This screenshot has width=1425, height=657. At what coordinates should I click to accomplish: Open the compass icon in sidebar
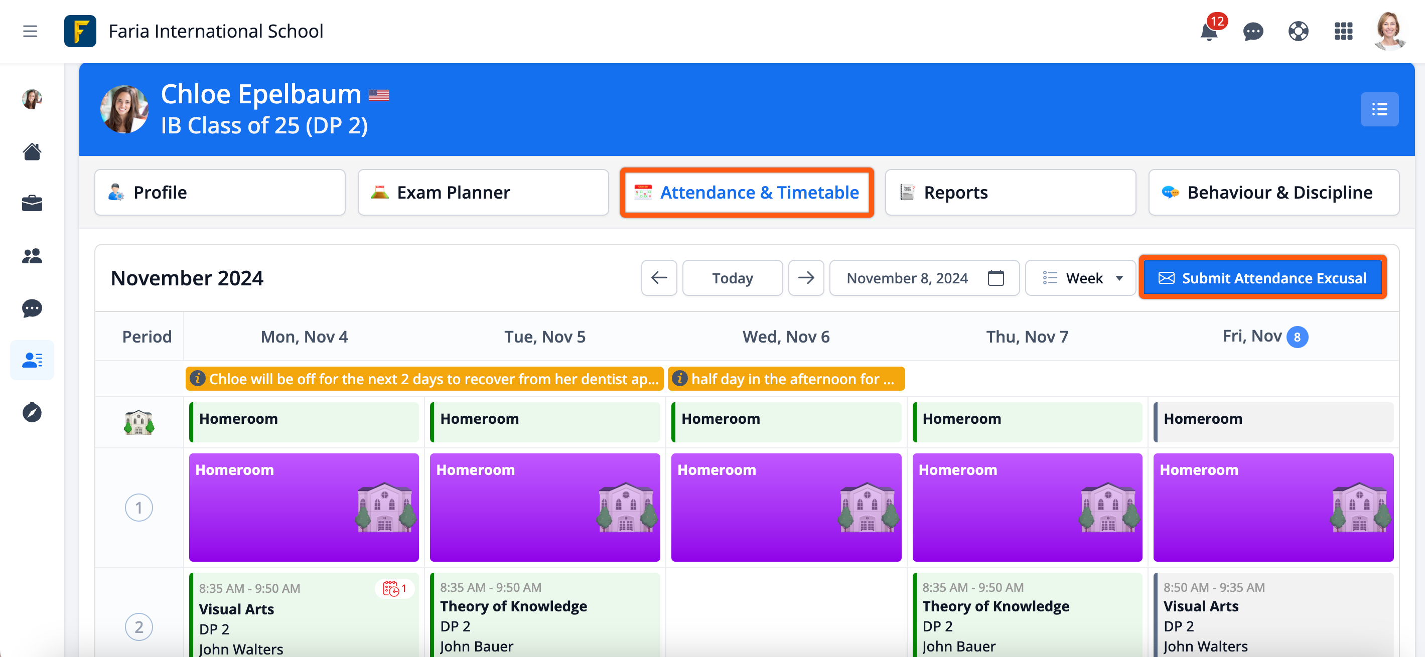(32, 413)
